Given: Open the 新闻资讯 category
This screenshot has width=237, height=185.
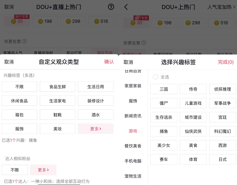Looking at the screenshot, I should coord(133,116).
